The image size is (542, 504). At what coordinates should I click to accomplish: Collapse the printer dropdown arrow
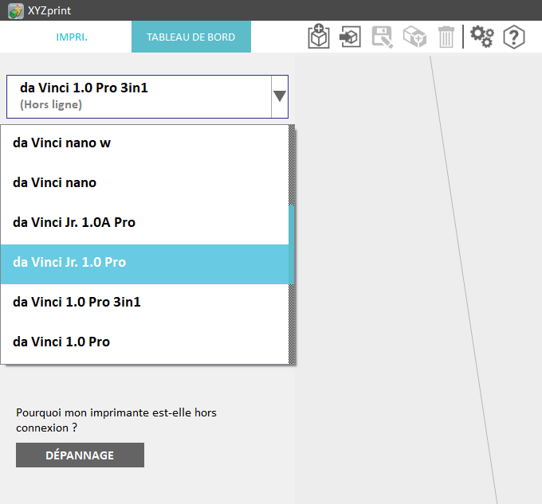(x=279, y=96)
